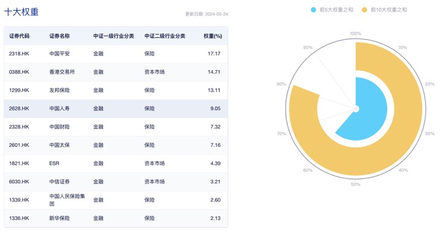Toggle the 前10大权重之和 legend item

pos(384,10)
